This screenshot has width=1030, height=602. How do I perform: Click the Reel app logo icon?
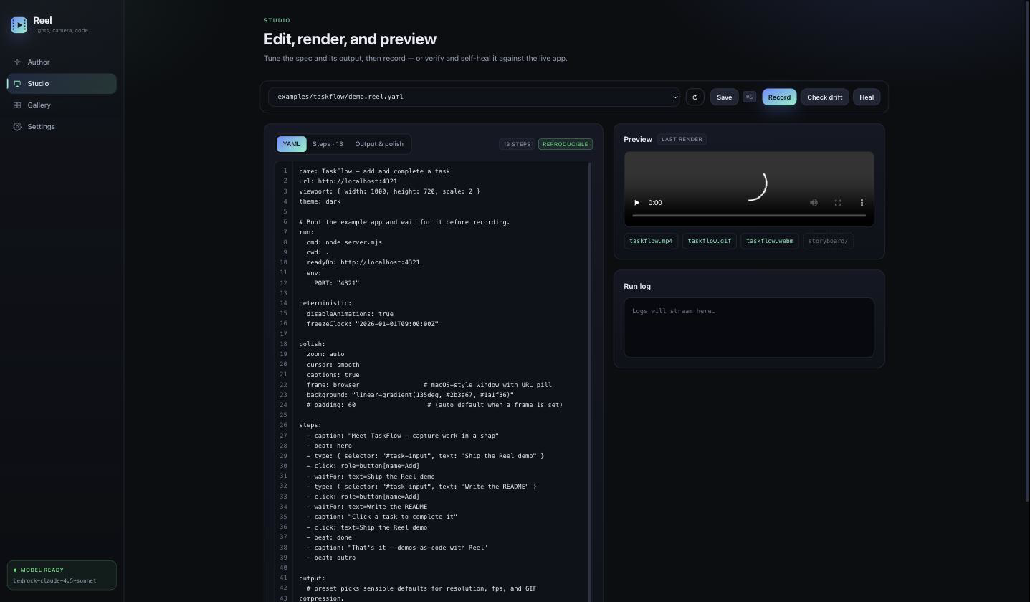click(19, 25)
